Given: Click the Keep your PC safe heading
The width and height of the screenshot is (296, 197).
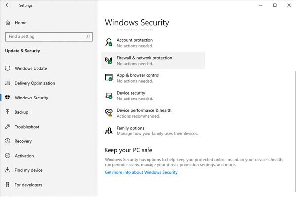Looking at the screenshot, I should (128, 150).
